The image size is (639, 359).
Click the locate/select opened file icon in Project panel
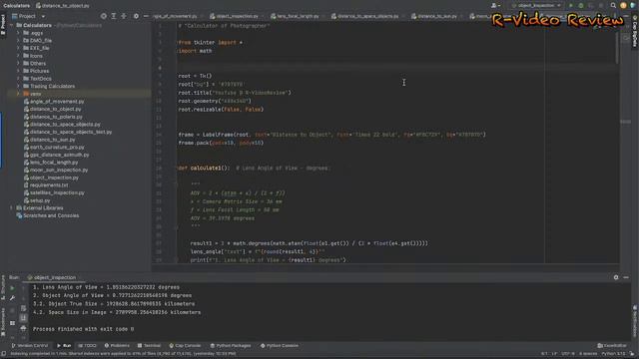pyautogui.click(x=104, y=16)
